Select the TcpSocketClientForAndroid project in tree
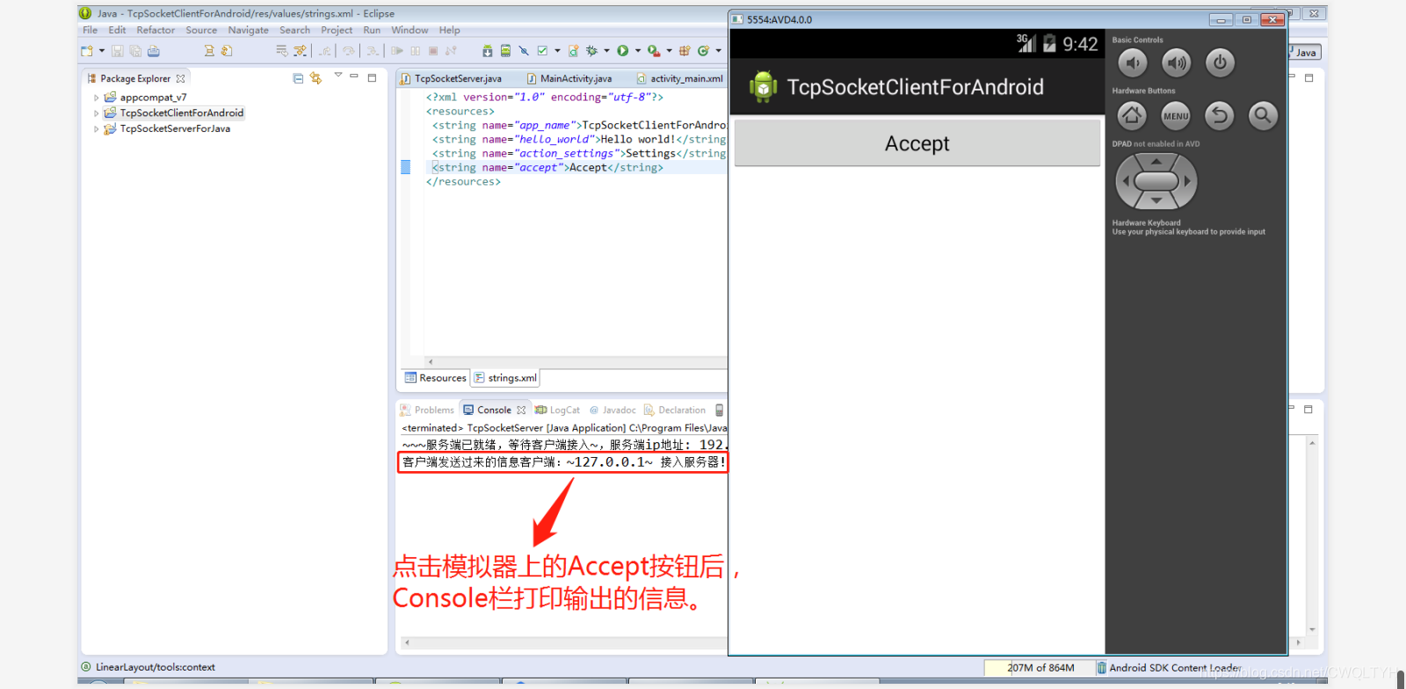Viewport: 1406px width, 689px height. tap(181, 113)
